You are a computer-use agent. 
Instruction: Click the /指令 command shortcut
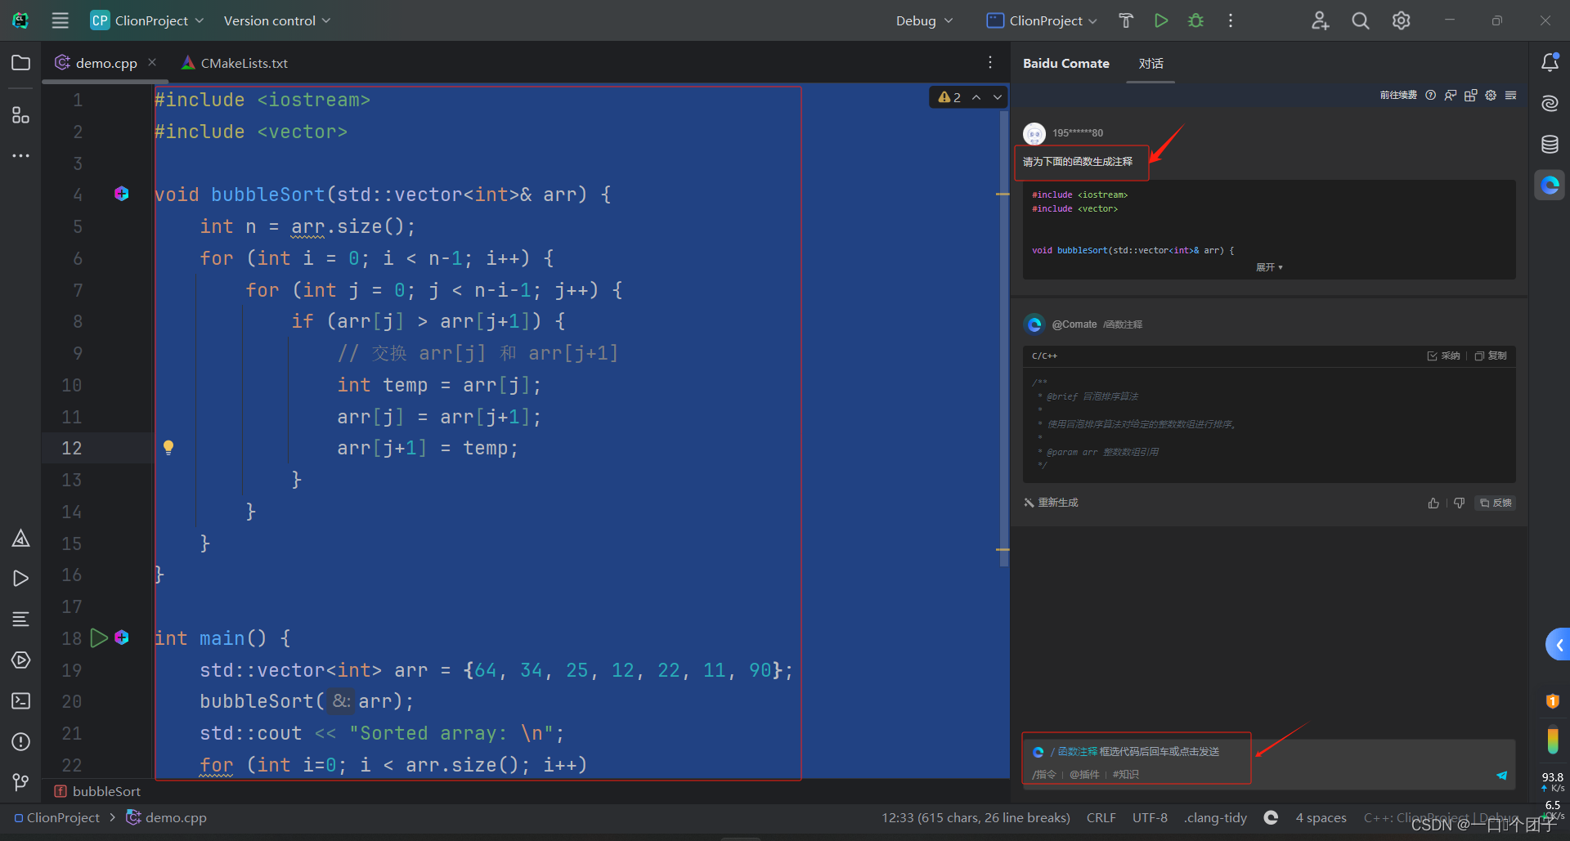[1043, 774]
